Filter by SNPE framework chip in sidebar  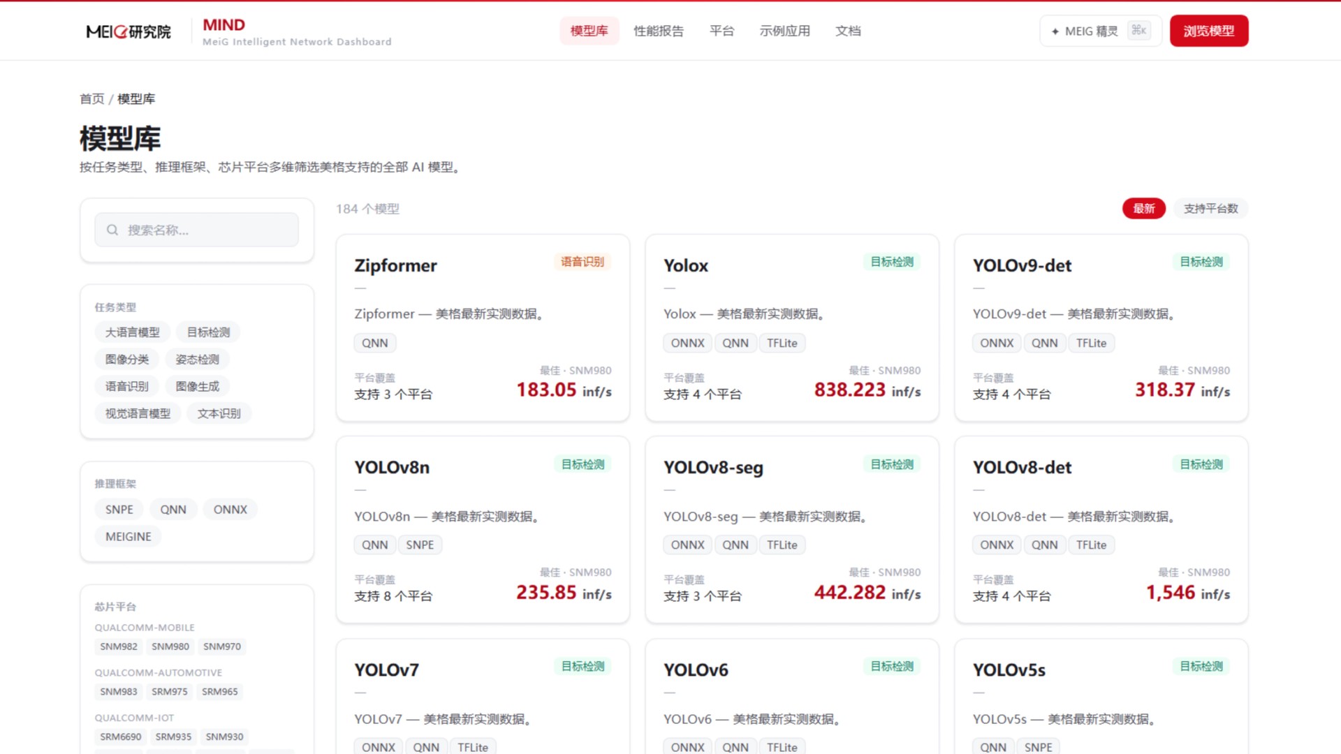pyautogui.click(x=119, y=510)
